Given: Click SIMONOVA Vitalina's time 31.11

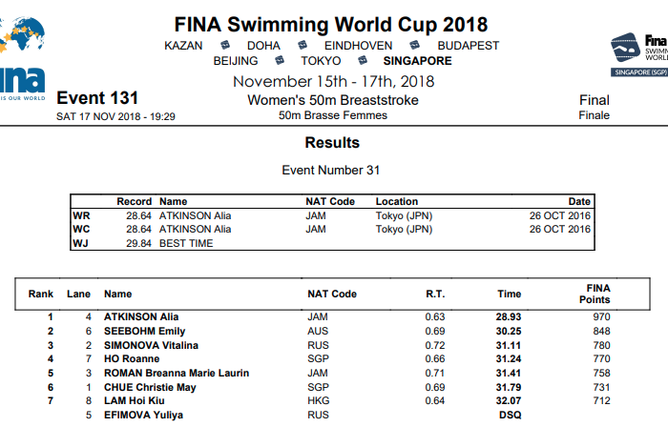Looking at the screenshot, I should pos(510,344).
